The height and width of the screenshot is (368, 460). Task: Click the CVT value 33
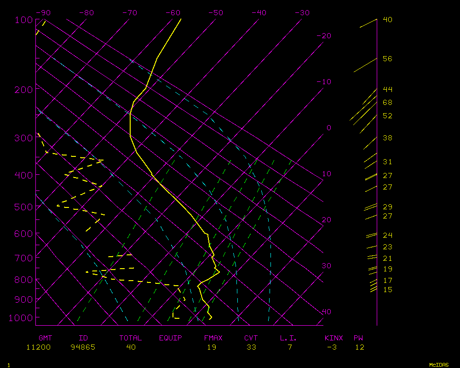pyautogui.click(x=251, y=347)
